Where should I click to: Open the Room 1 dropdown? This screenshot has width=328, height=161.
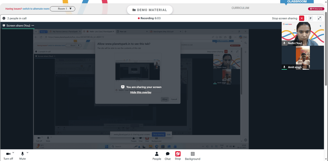click(x=63, y=9)
